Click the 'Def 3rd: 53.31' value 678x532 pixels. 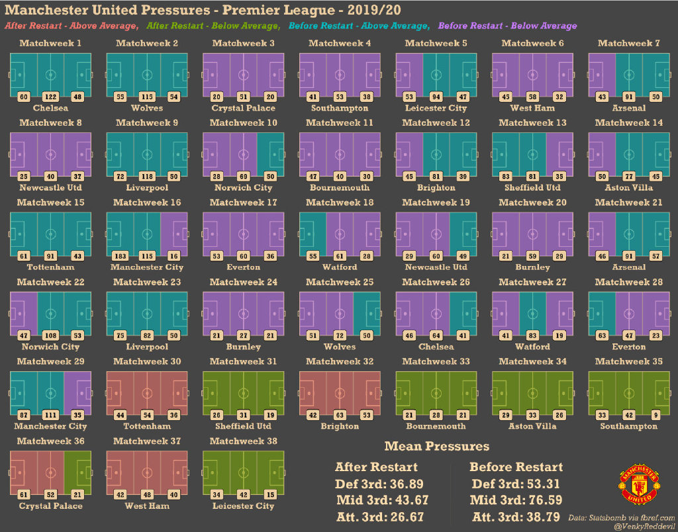pos(515,484)
